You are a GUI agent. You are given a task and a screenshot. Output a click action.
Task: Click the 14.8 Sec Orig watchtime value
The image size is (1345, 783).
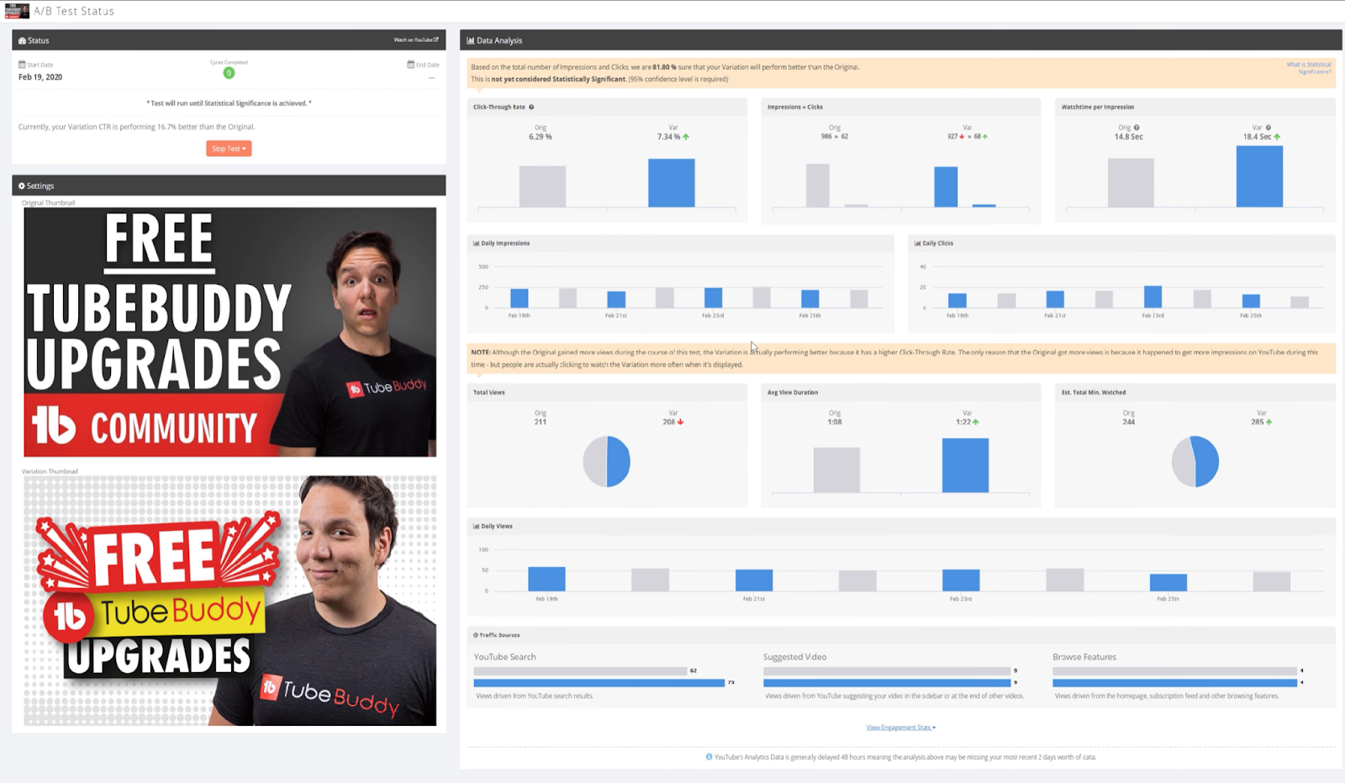click(x=1129, y=137)
